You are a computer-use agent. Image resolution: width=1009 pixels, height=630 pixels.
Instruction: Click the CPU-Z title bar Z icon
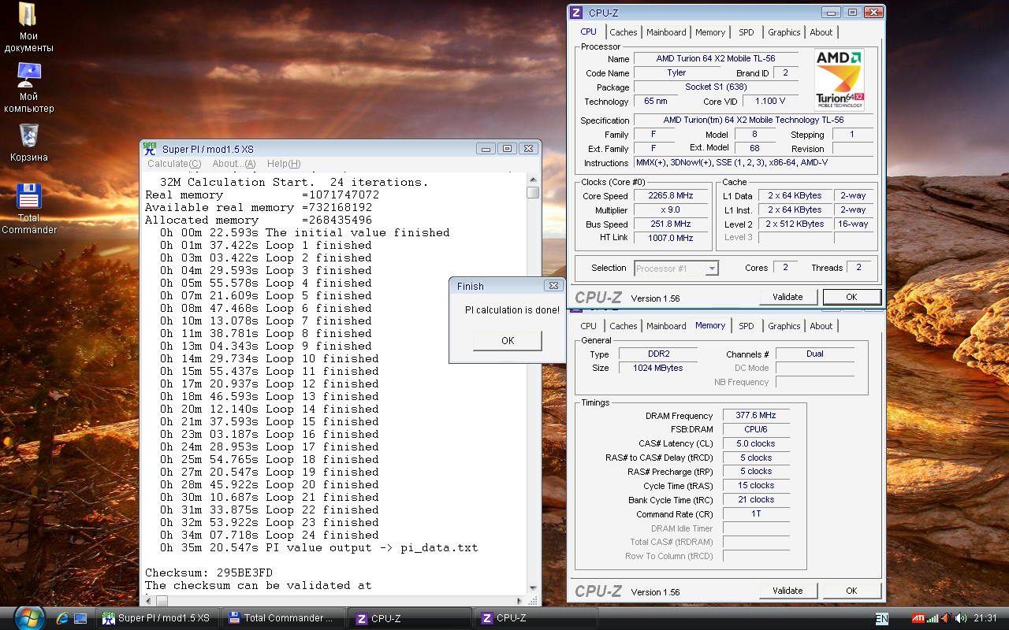(576, 12)
